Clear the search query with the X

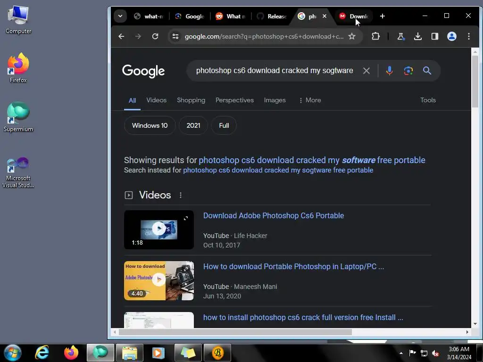[366, 71]
